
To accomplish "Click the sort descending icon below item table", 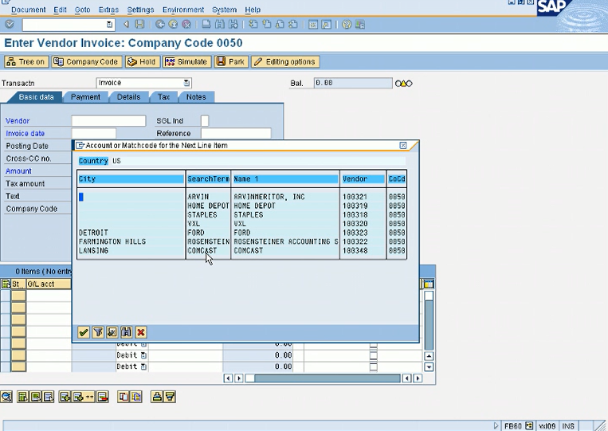I will coord(170,397).
